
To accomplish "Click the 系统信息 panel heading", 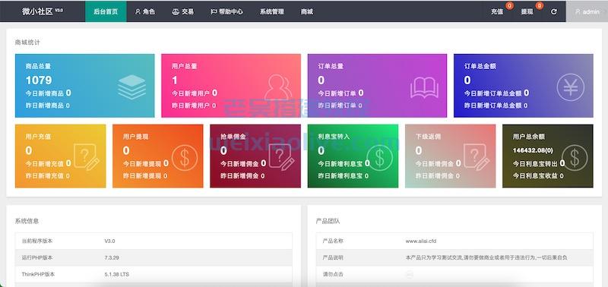I will [27, 221].
